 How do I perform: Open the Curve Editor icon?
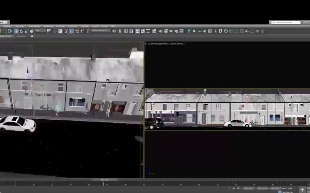[154, 31]
